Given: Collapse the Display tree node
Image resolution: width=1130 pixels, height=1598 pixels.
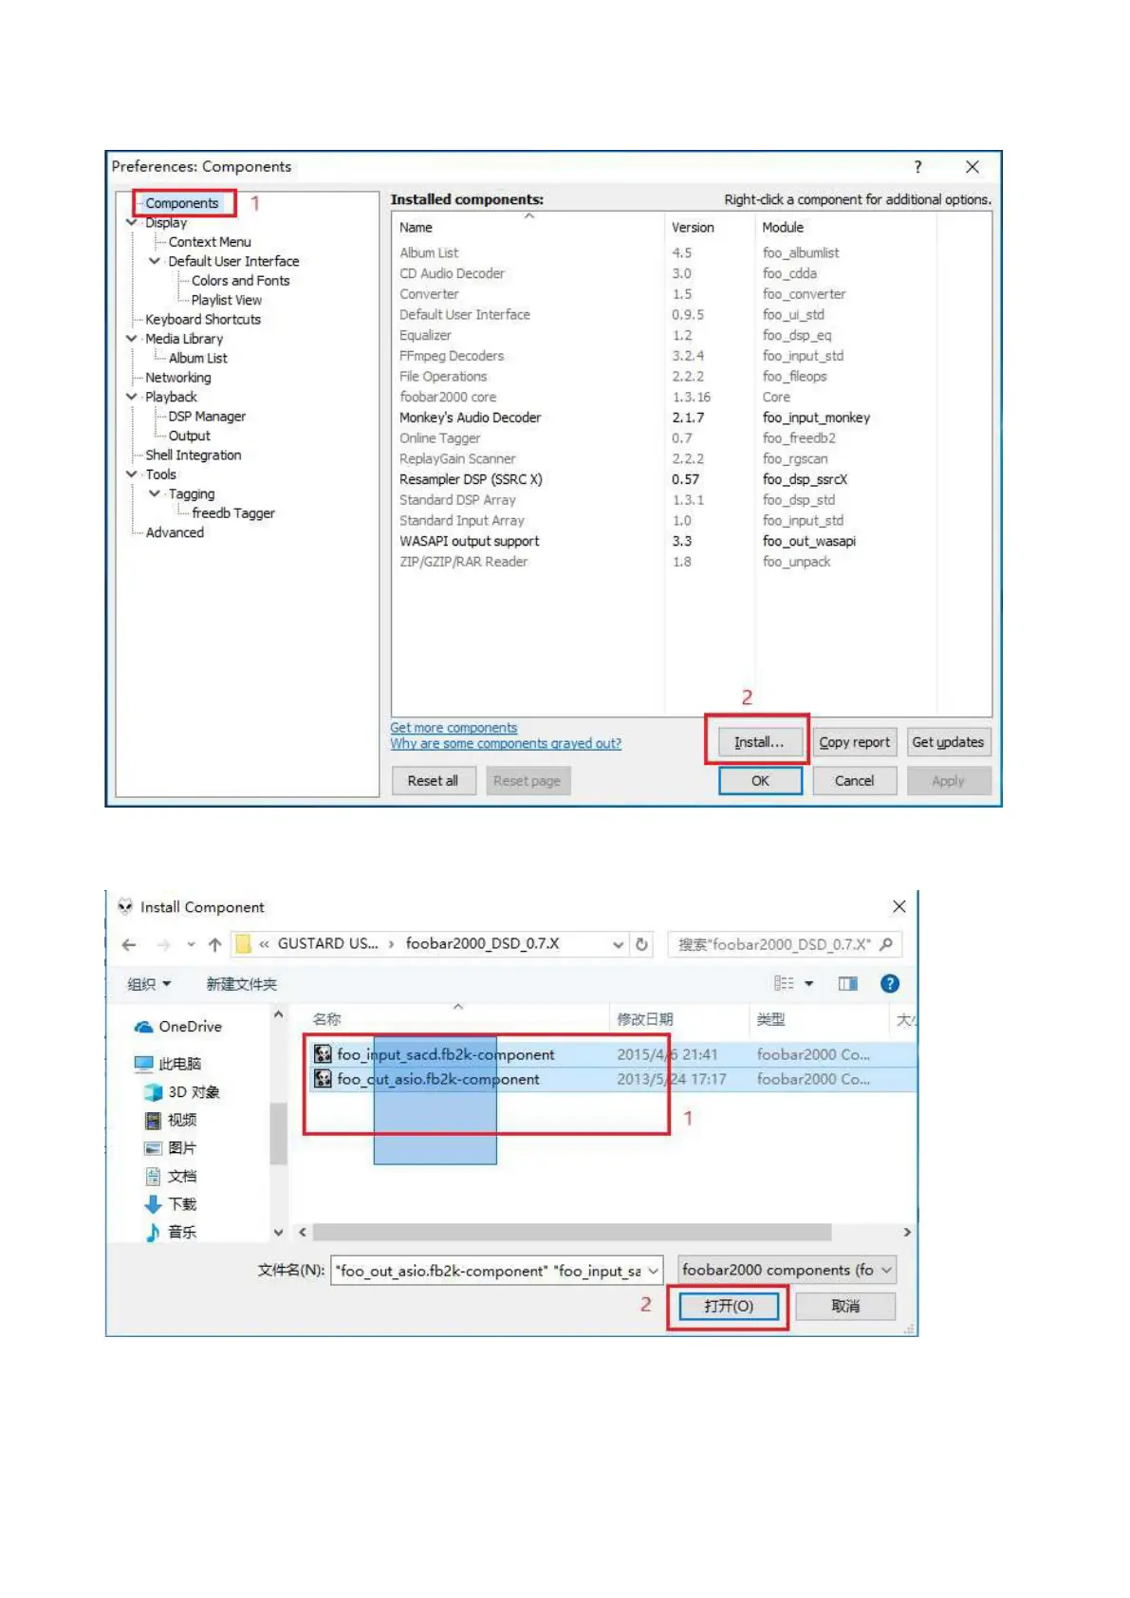Looking at the screenshot, I should [x=131, y=222].
